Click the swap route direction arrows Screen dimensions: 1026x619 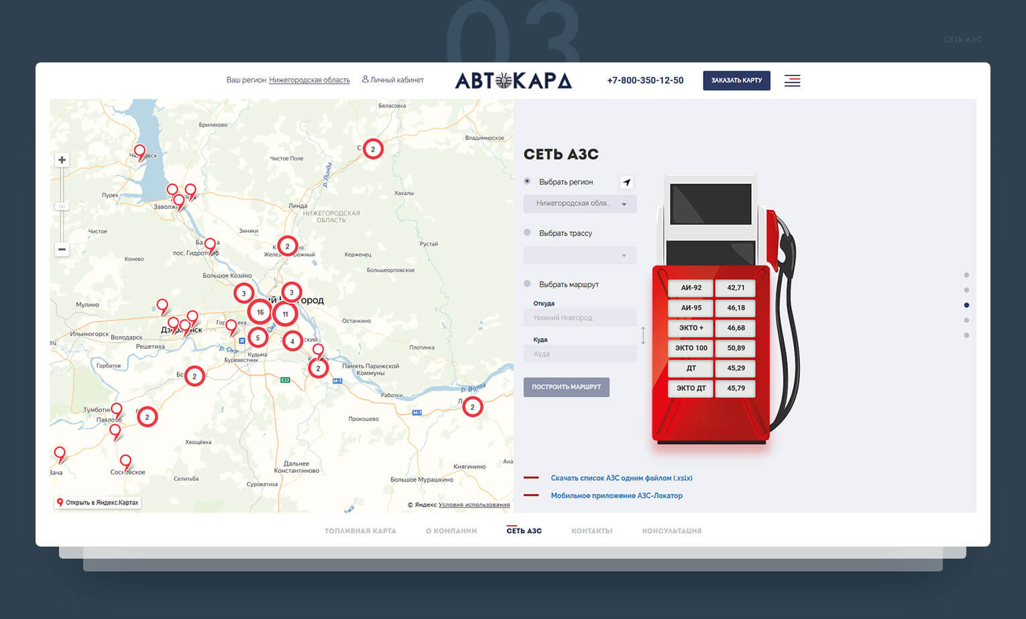643,335
